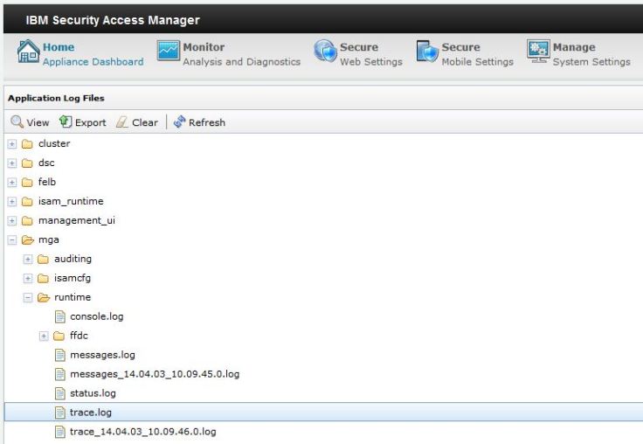The image size is (643, 444).
Task: Click the View magnifier toolbar button
Action: 30,122
